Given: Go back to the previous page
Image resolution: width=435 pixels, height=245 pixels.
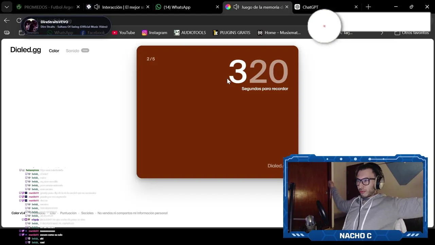Looking at the screenshot, I should pyautogui.click(x=7, y=20).
